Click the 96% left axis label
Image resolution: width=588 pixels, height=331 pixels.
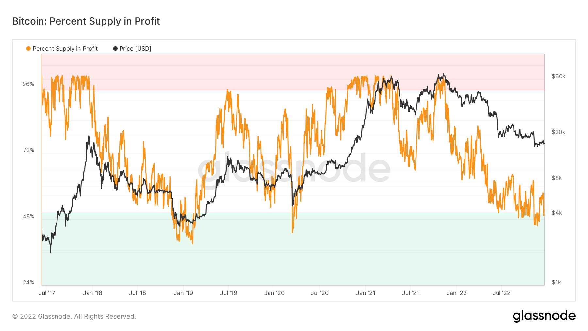pos(28,84)
